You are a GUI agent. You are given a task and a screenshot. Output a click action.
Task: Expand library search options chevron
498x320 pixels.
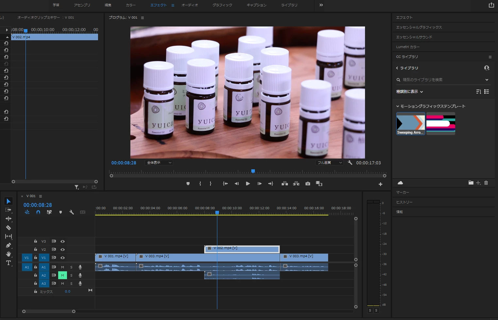(x=487, y=79)
